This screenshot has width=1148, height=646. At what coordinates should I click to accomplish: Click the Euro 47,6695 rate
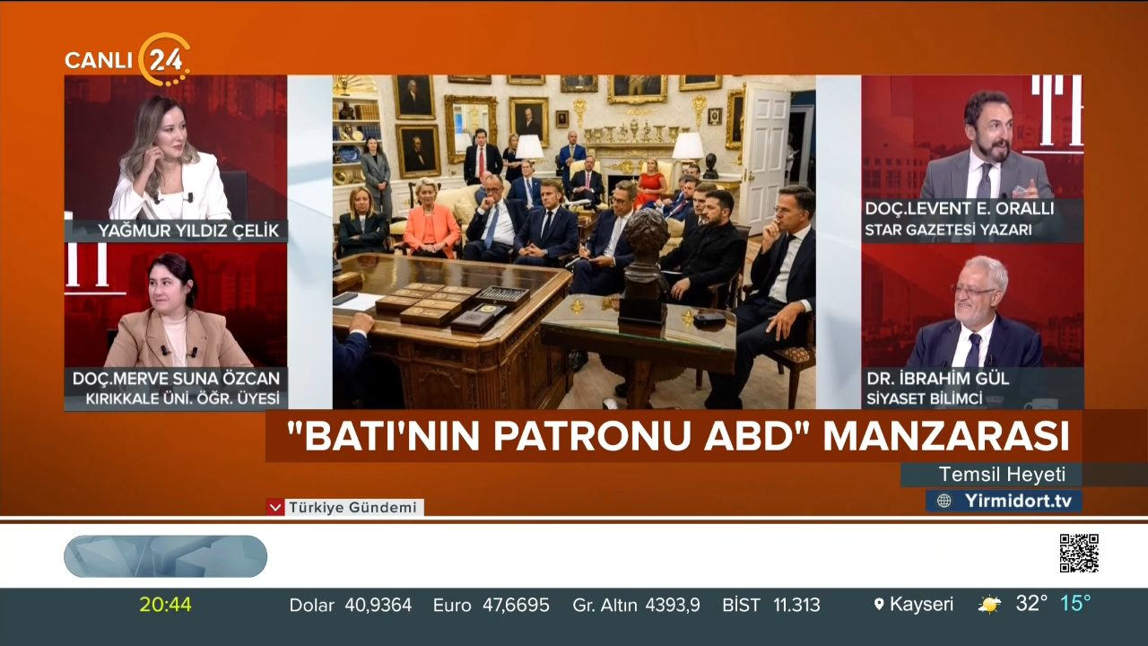tap(491, 605)
